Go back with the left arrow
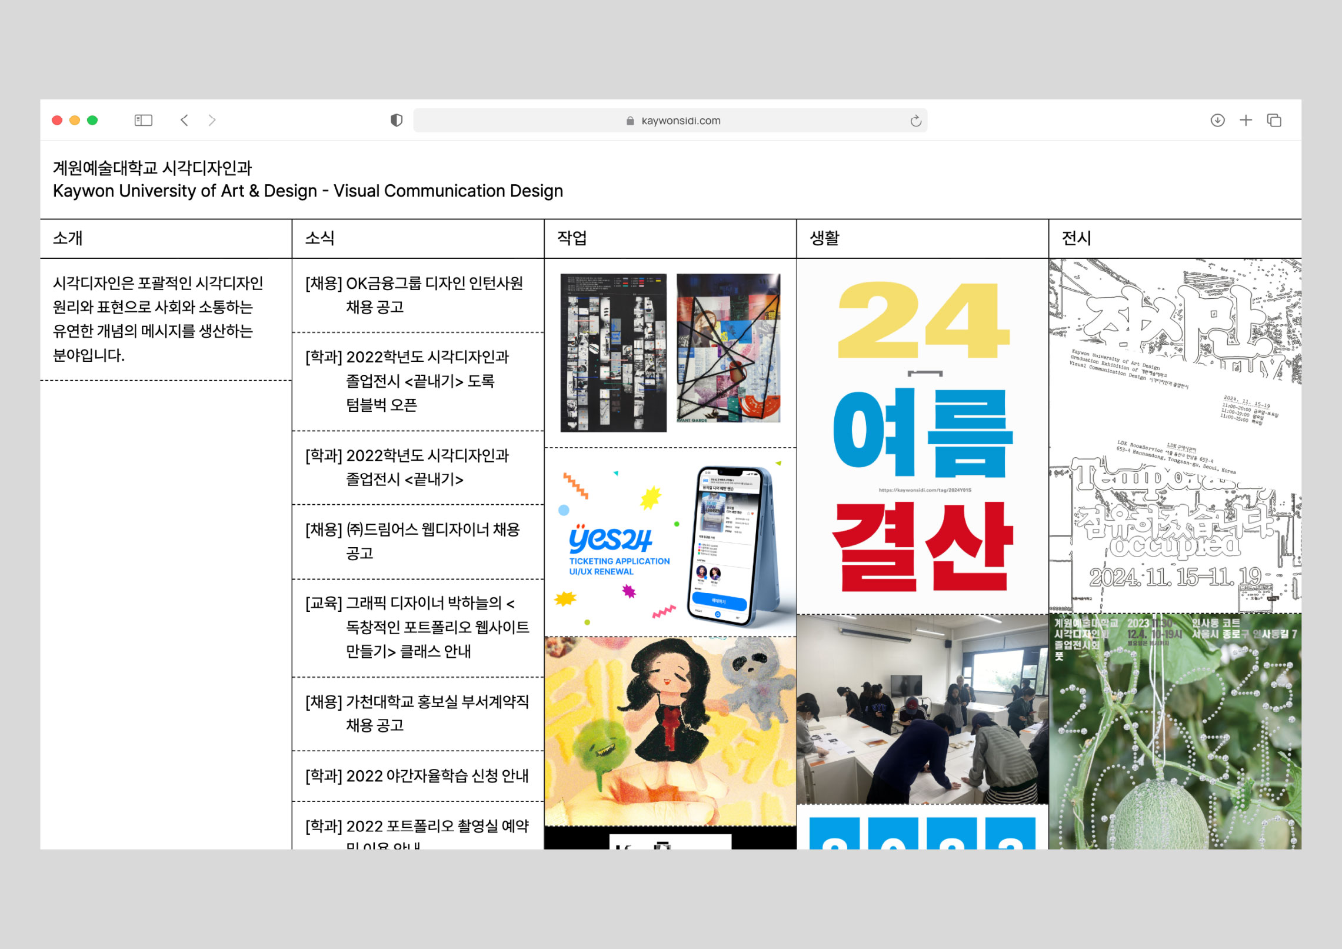 (x=184, y=121)
